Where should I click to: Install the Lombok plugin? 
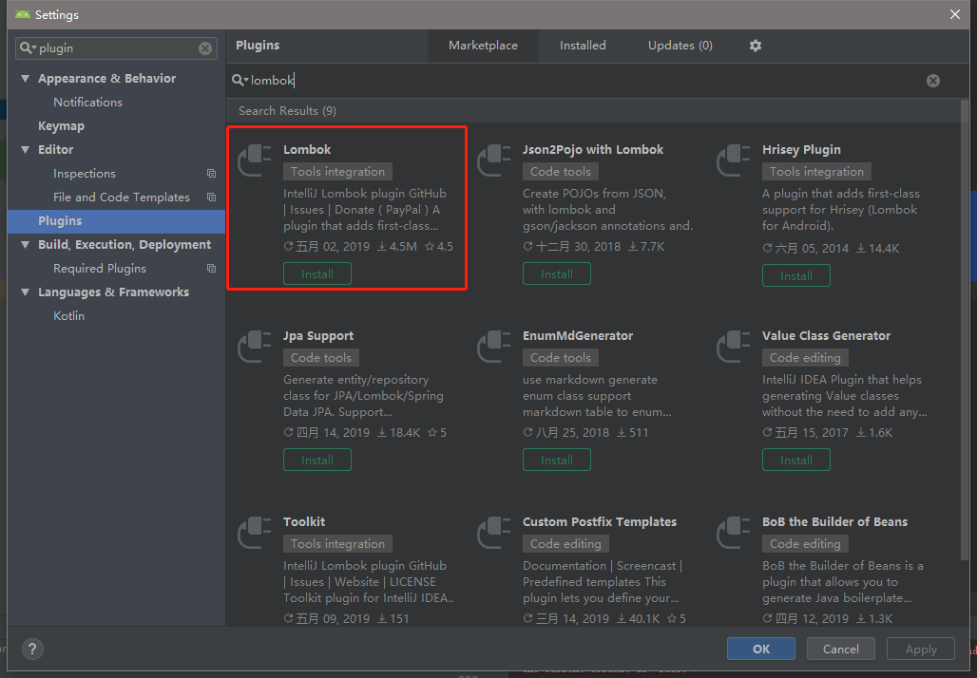[x=316, y=273]
